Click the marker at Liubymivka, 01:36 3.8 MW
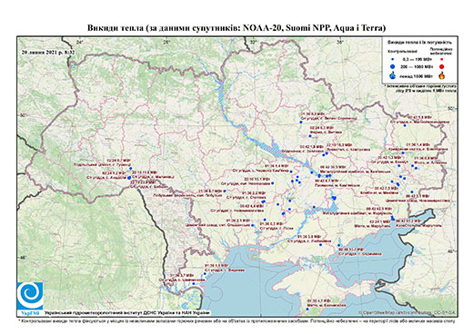473x334 pixels. (x=320, y=245)
